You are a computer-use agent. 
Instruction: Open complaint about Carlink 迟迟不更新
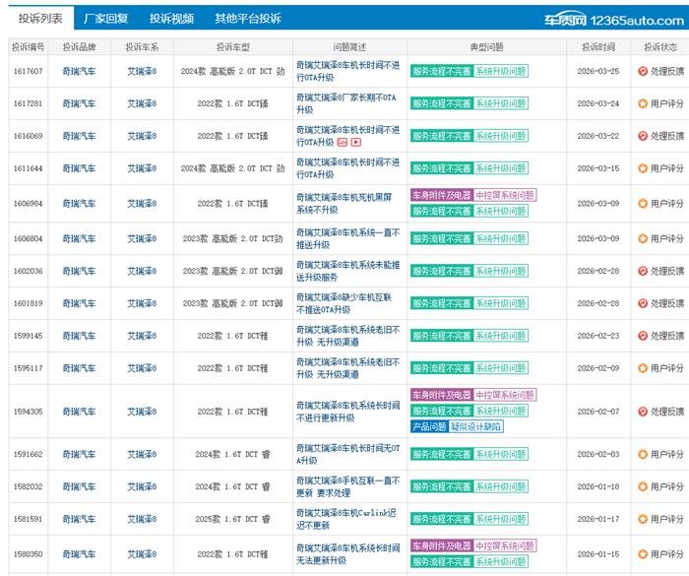pyautogui.click(x=347, y=519)
